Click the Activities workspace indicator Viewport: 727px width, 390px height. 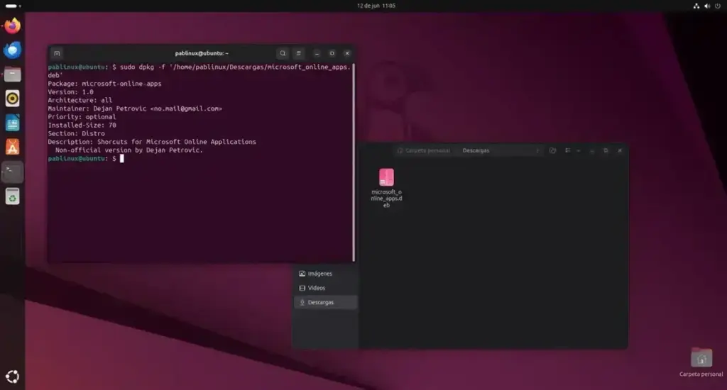point(13,6)
